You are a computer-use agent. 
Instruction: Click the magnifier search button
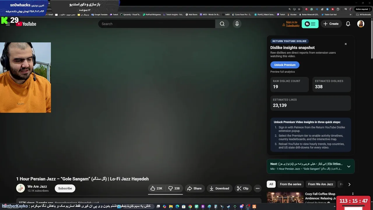tap(222, 24)
